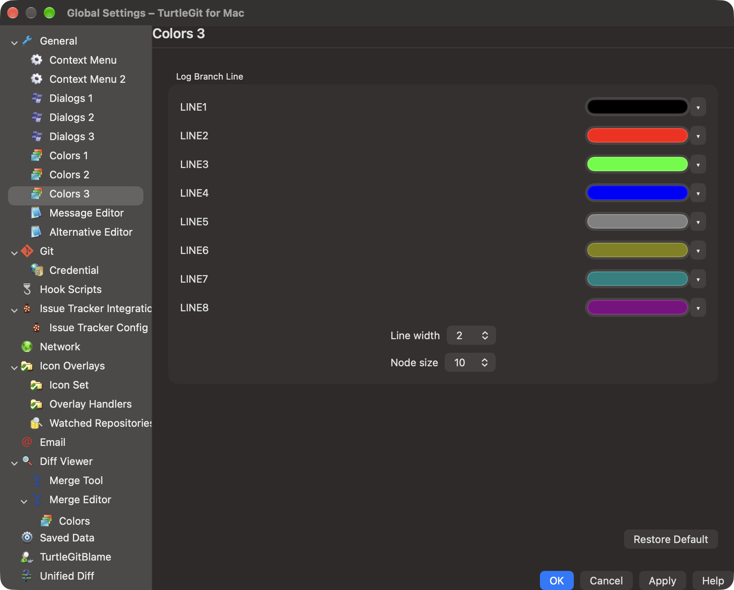Click the Diff Viewer magnifier icon
The width and height of the screenshot is (734, 590).
pyautogui.click(x=27, y=461)
